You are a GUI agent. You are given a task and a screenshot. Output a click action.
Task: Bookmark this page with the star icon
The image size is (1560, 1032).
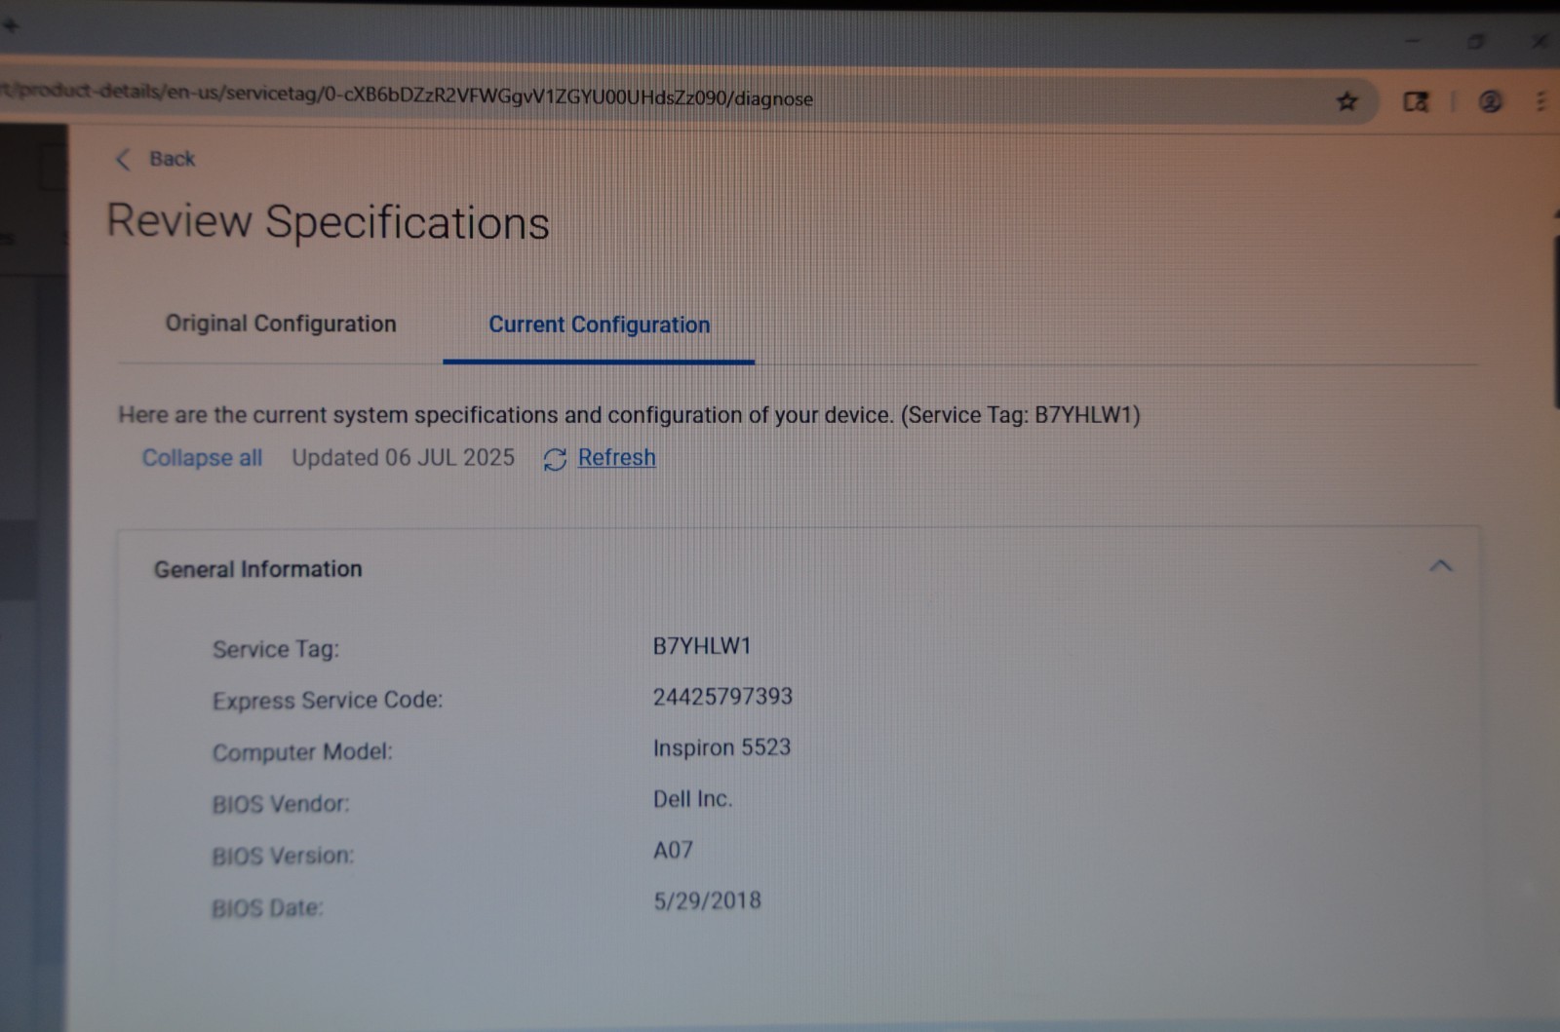(x=1347, y=101)
